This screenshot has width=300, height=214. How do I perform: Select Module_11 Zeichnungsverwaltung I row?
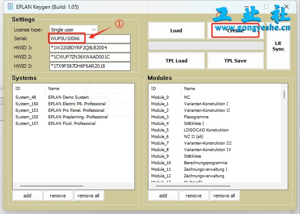(x=215, y=169)
